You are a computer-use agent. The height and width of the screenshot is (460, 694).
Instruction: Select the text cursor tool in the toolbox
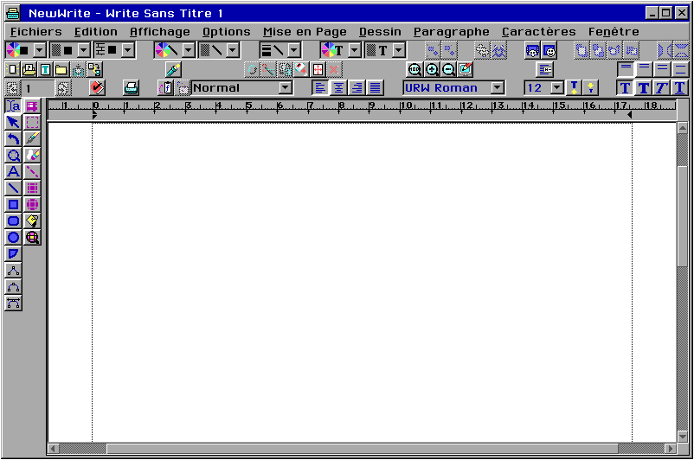(x=13, y=106)
